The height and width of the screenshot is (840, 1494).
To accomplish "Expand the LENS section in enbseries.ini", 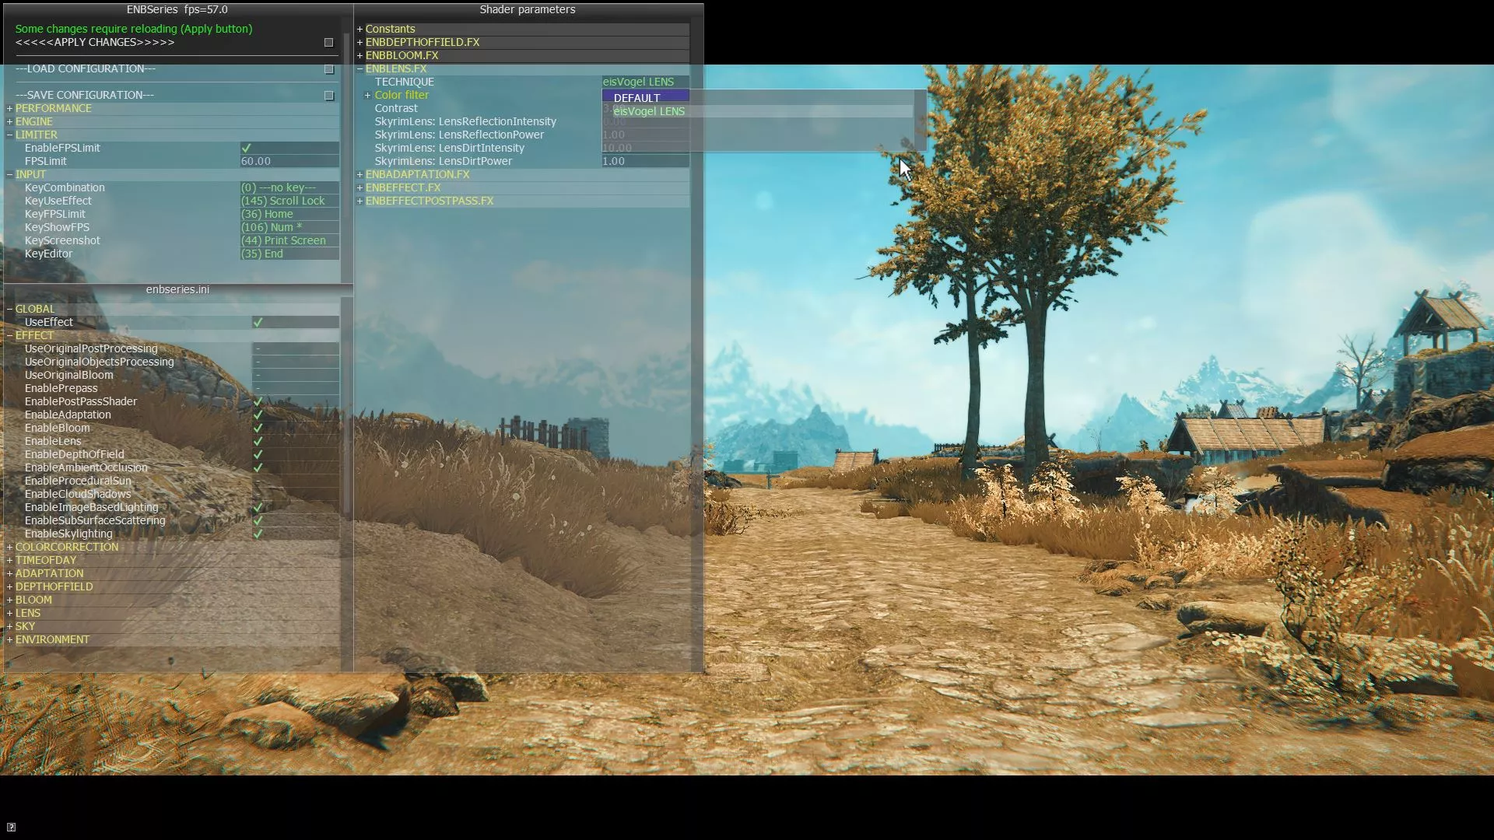I will coord(9,614).
